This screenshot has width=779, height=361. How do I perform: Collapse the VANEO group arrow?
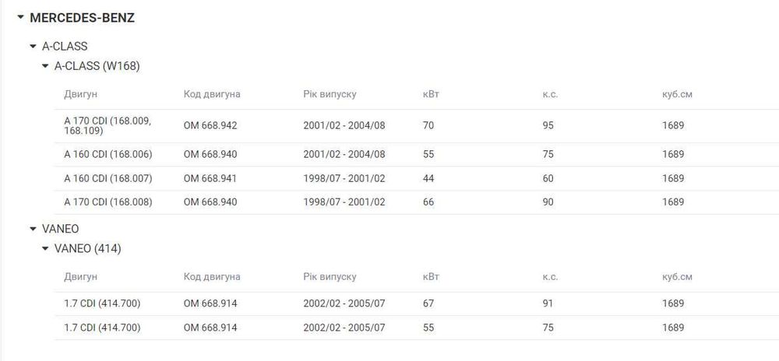(33, 229)
